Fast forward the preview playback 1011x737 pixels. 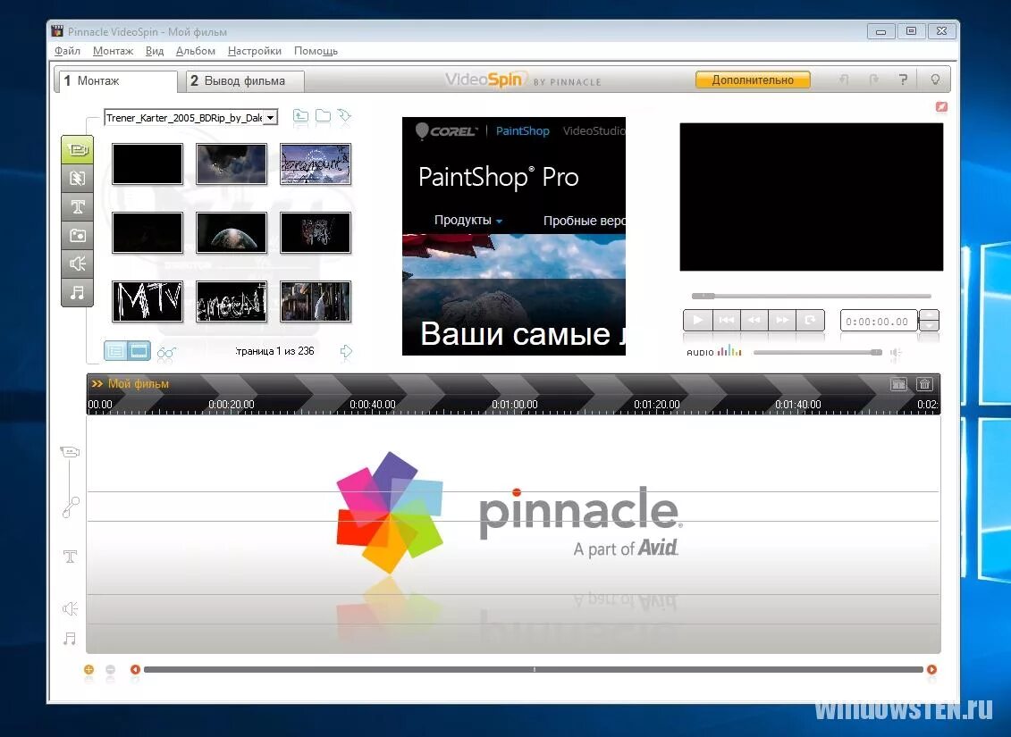782,320
